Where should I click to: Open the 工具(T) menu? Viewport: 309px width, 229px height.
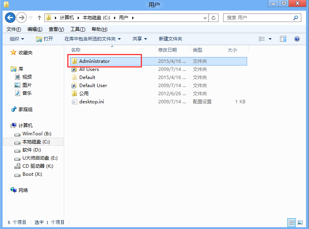click(x=78, y=29)
